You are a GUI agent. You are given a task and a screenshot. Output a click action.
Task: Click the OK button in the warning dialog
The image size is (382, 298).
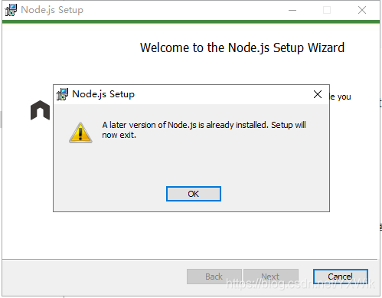tap(194, 194)
